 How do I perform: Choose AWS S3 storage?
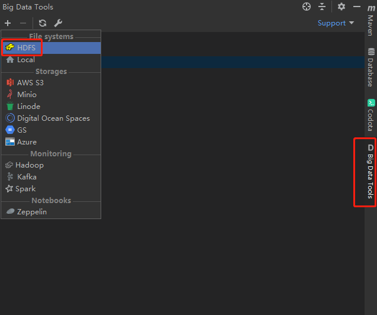[51, 83]
